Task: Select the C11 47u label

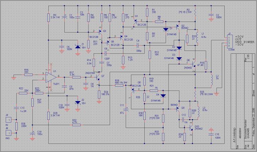Action: tap(122, 109)
